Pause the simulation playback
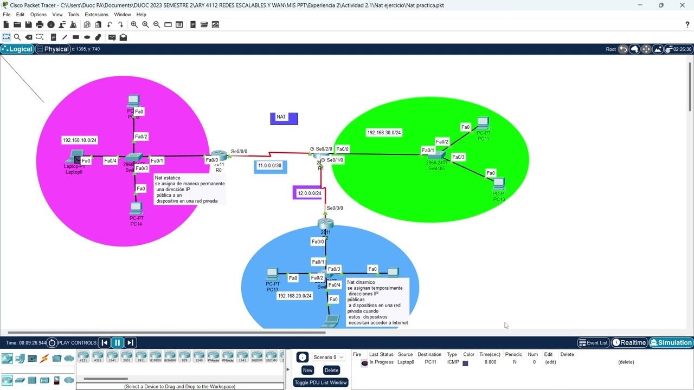The width and height of the screenshot is (694, 390). (117, 342)
